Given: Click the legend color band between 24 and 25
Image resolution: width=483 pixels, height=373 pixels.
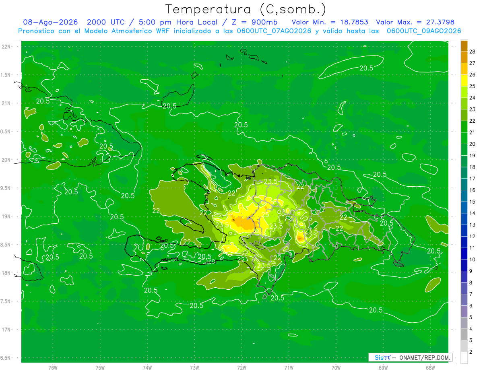Looking at the screenshot, I should click(x=464, y=92).
